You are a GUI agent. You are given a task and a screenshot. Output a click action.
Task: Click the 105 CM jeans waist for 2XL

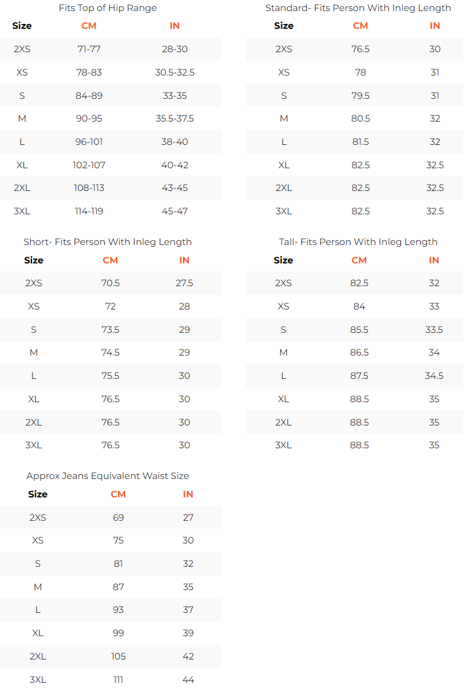[118, 656]
